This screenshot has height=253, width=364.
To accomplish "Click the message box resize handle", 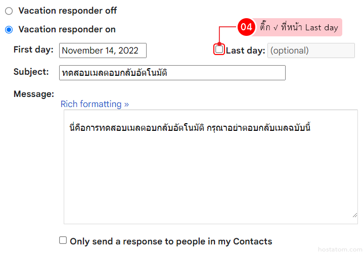I will pyautogui.click(x=354, y=215).
